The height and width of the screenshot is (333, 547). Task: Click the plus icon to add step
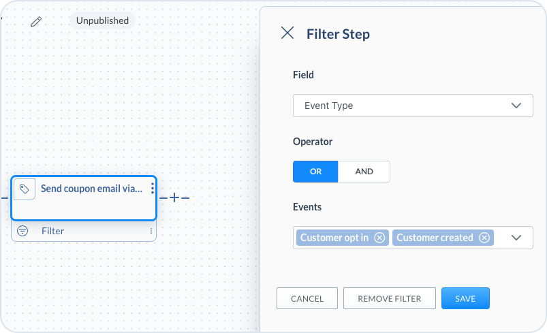coord(174,197)
